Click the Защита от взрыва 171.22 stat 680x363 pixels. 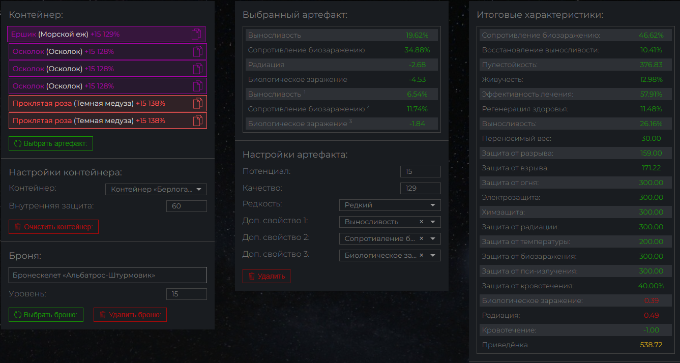576,168
